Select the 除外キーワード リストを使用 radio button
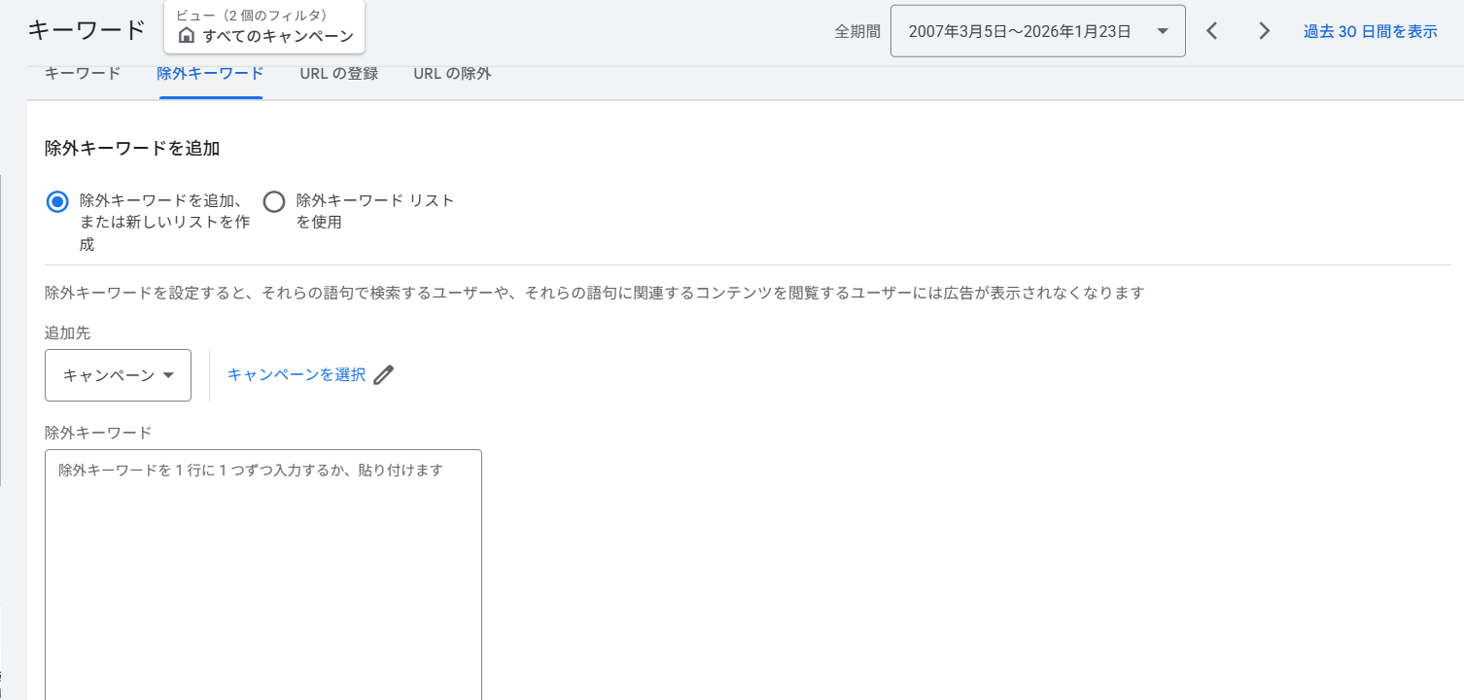 [274, 201]
